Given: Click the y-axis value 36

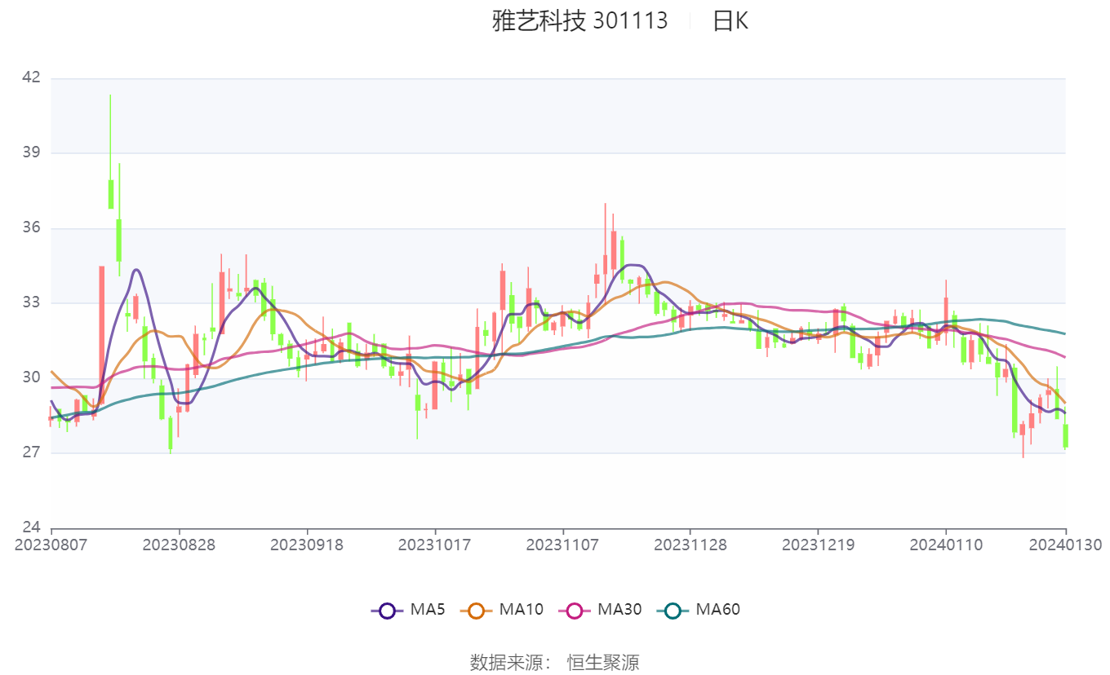Looking at the screenshot, I should (x=31, y=228).
